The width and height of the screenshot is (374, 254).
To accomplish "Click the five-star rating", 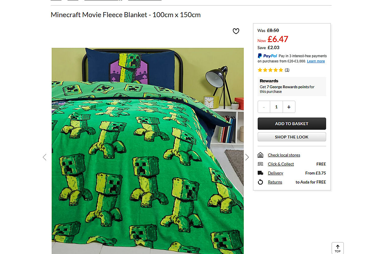I will [x=270, y=70].
